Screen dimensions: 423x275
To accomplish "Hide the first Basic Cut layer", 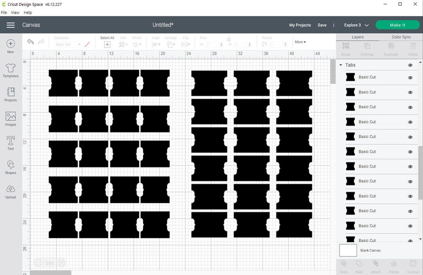I will [x=410, y=77].
